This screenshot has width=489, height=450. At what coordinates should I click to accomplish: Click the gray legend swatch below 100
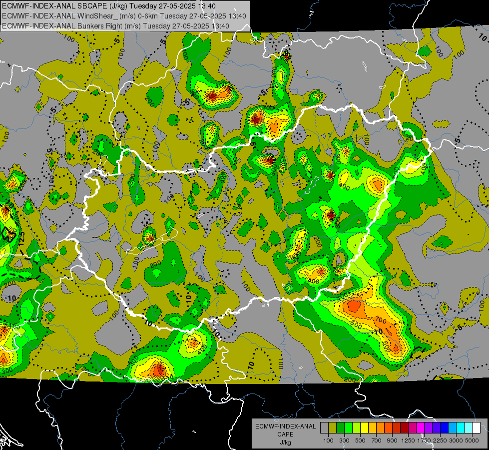pyautogui.click(x=324, y=427)
